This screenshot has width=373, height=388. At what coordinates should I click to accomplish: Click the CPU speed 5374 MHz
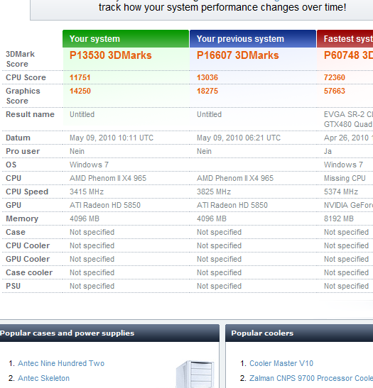341,192
